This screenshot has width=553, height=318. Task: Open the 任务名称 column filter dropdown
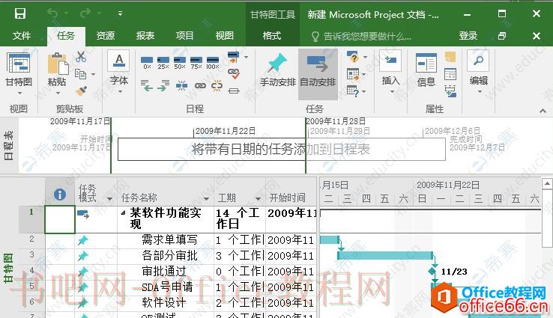pos(207,199)
